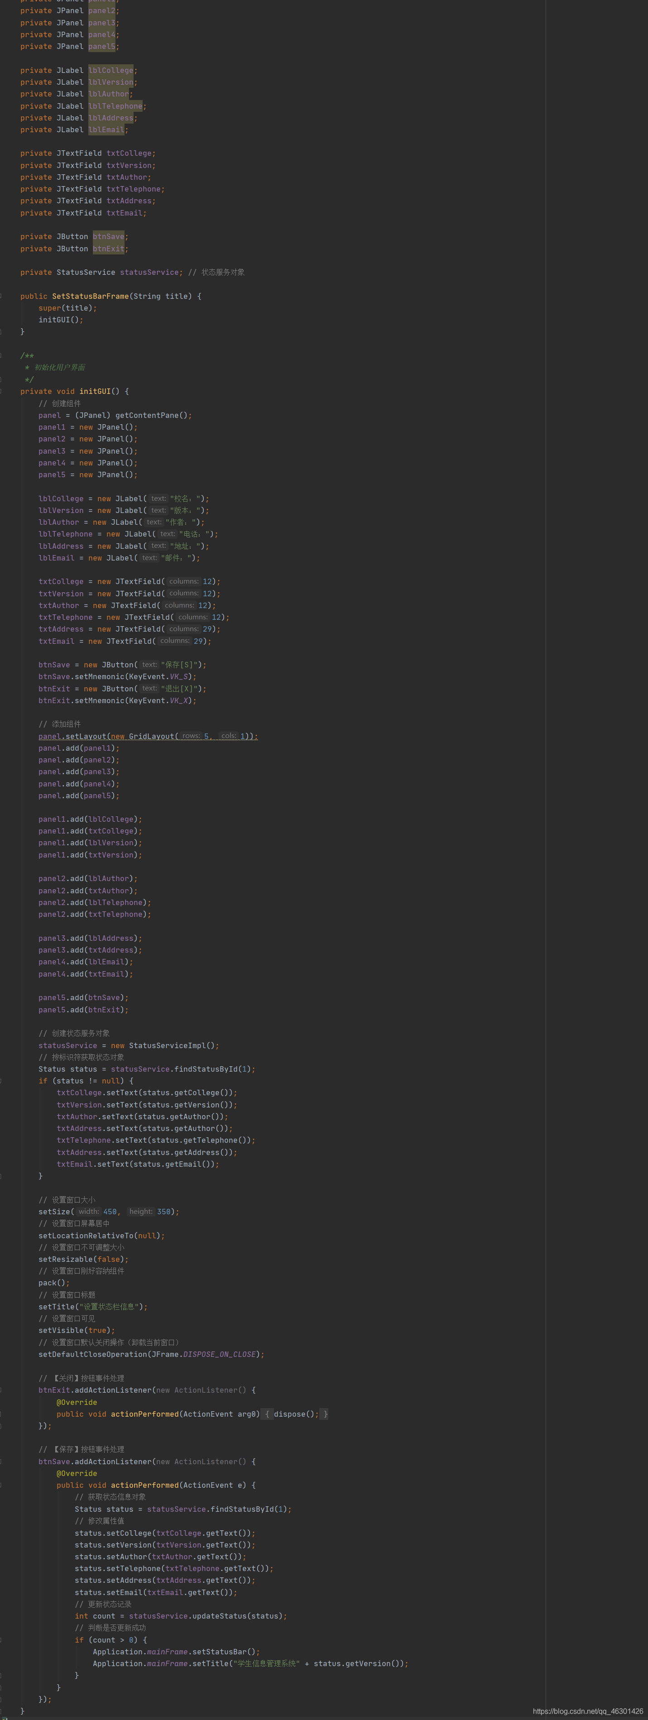Click the "panel3 = new JPanel();" line

[87, 451]
